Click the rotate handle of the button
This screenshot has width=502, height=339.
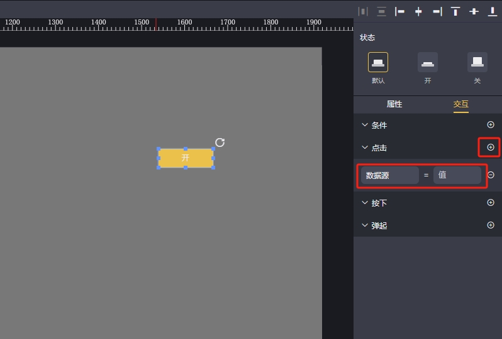tap(220, 142)
